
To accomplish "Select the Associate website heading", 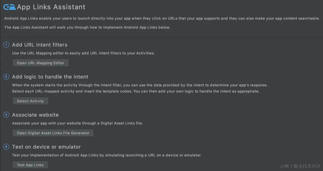I will 35,115.
